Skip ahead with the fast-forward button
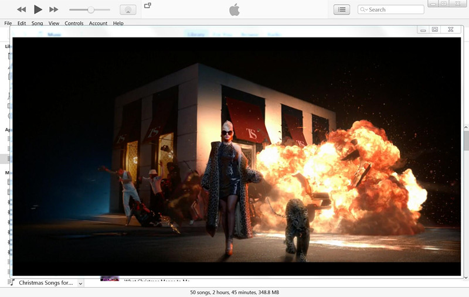469x297 pixels. click(54, 9)
